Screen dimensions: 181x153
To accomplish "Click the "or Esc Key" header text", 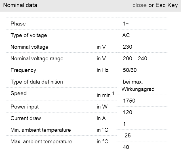I will point(163,5).
